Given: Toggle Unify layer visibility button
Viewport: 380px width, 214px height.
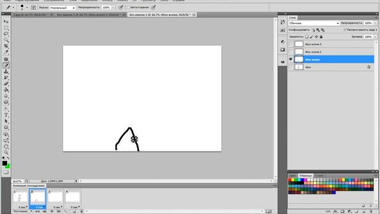Looking at the screenshot, I should pyautogui.click(x=318, y=30).
